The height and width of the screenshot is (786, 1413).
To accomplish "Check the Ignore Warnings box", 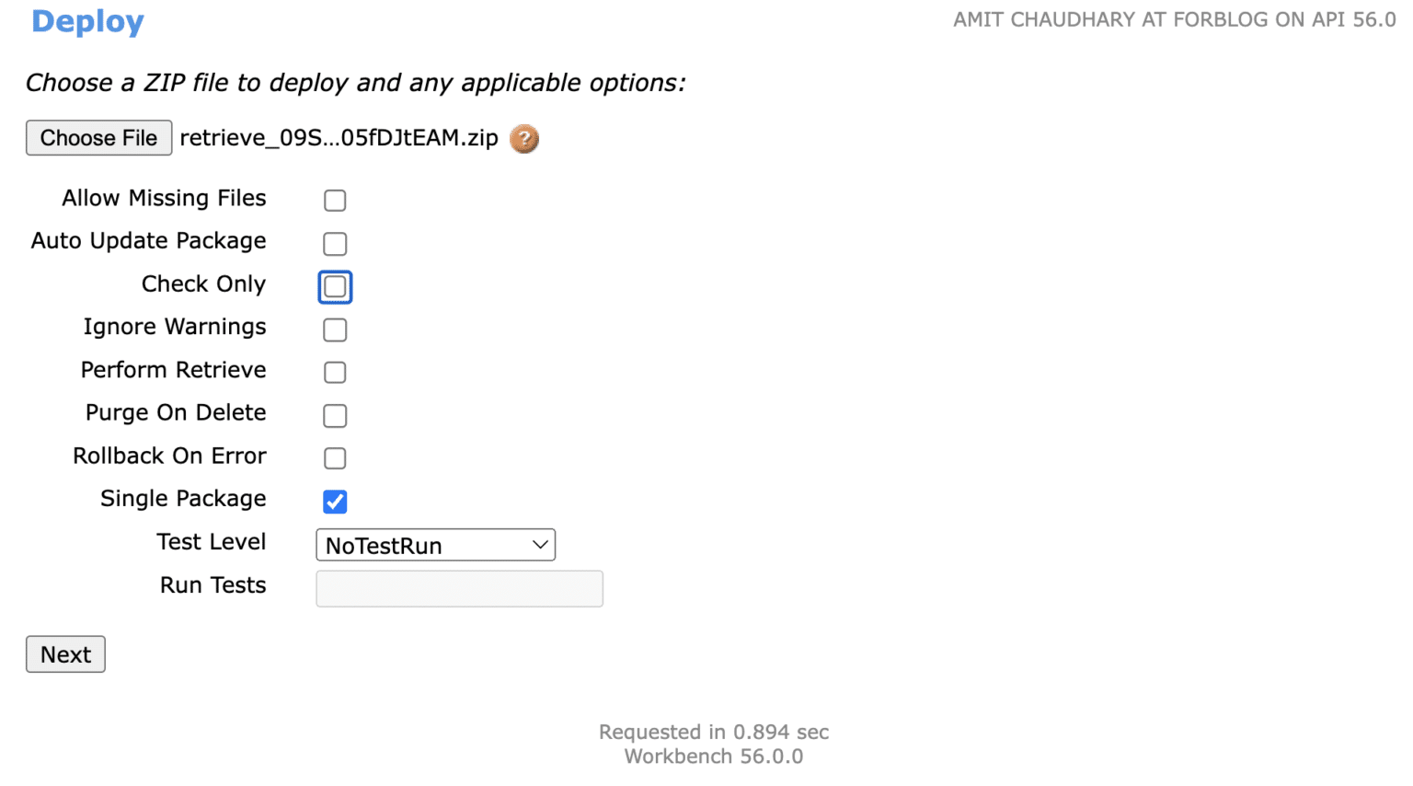I will tap(335, 329).
